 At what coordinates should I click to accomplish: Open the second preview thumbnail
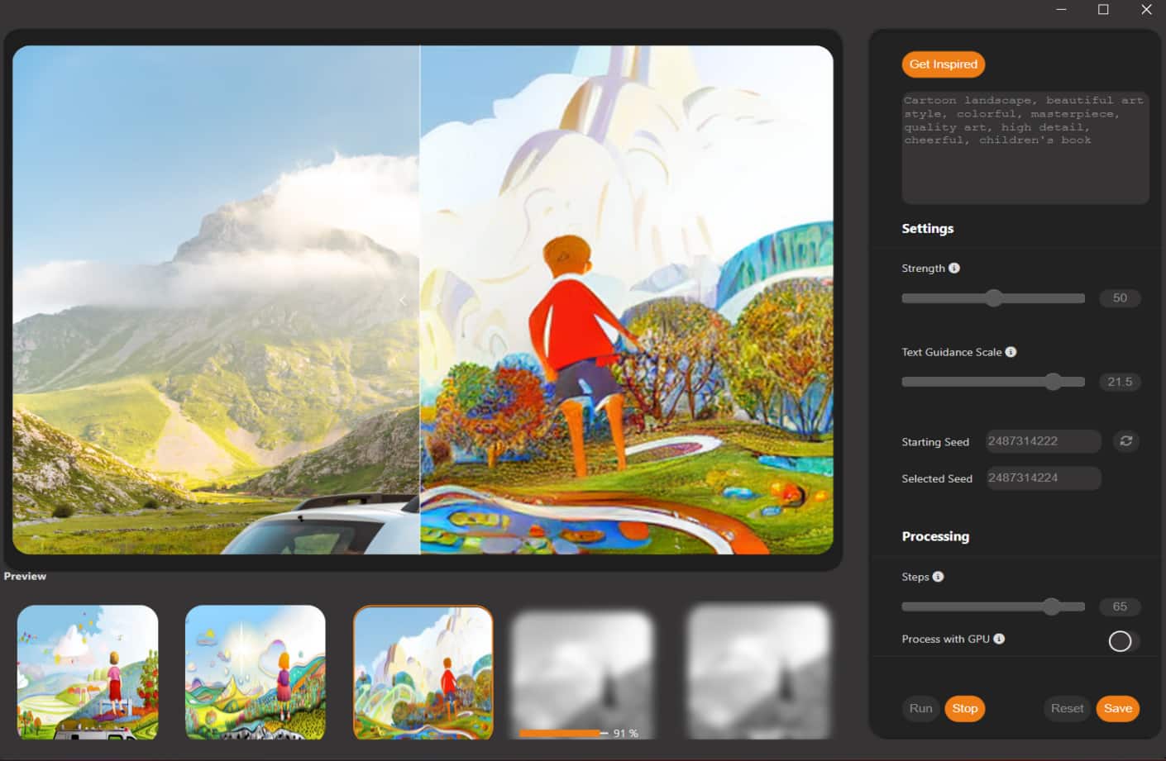click(255, 672)
